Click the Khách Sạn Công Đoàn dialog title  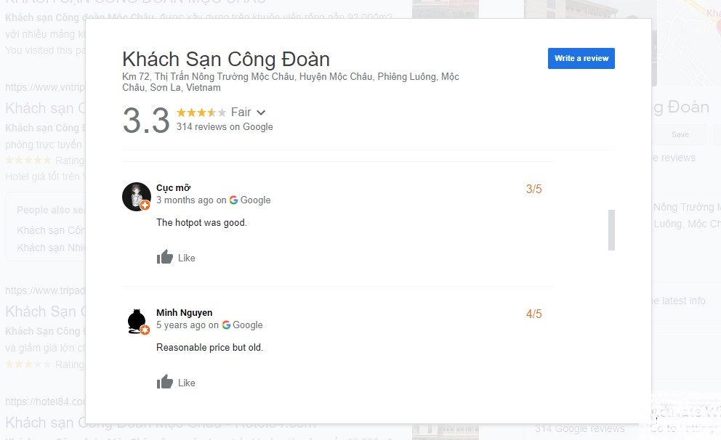[x=225, y=59]
